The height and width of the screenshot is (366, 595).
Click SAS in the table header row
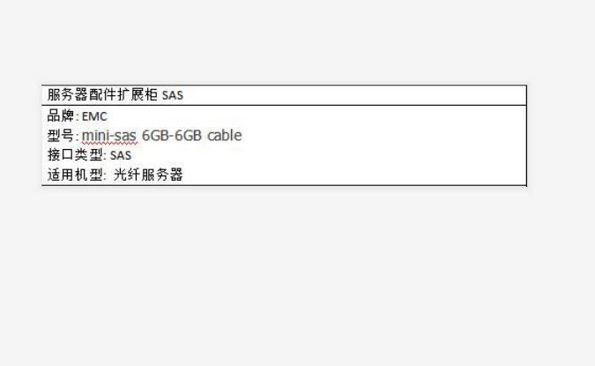click(173, 95)
